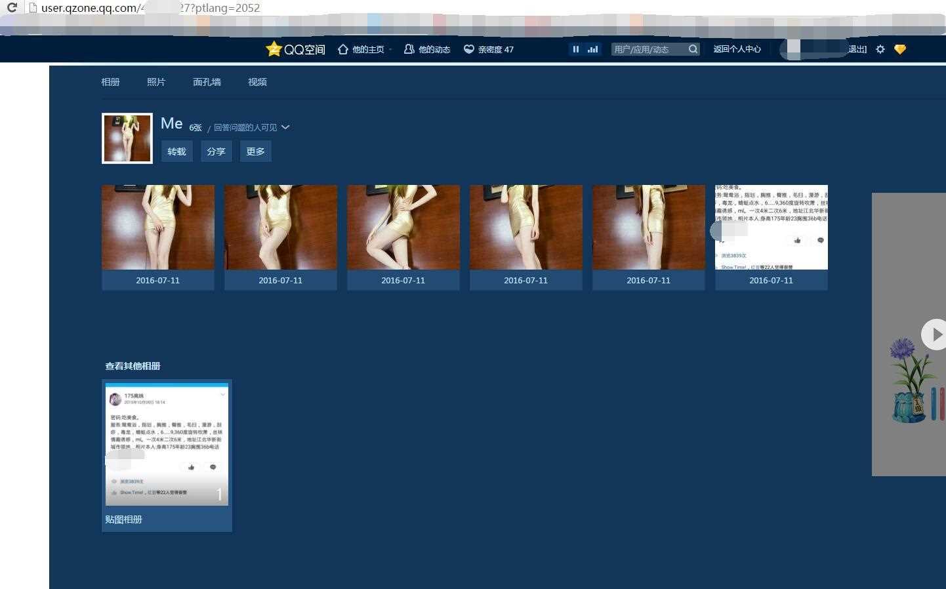The image size is (946, 589).
Task: Click the 退出 logout link
Action: pos(857,49)
